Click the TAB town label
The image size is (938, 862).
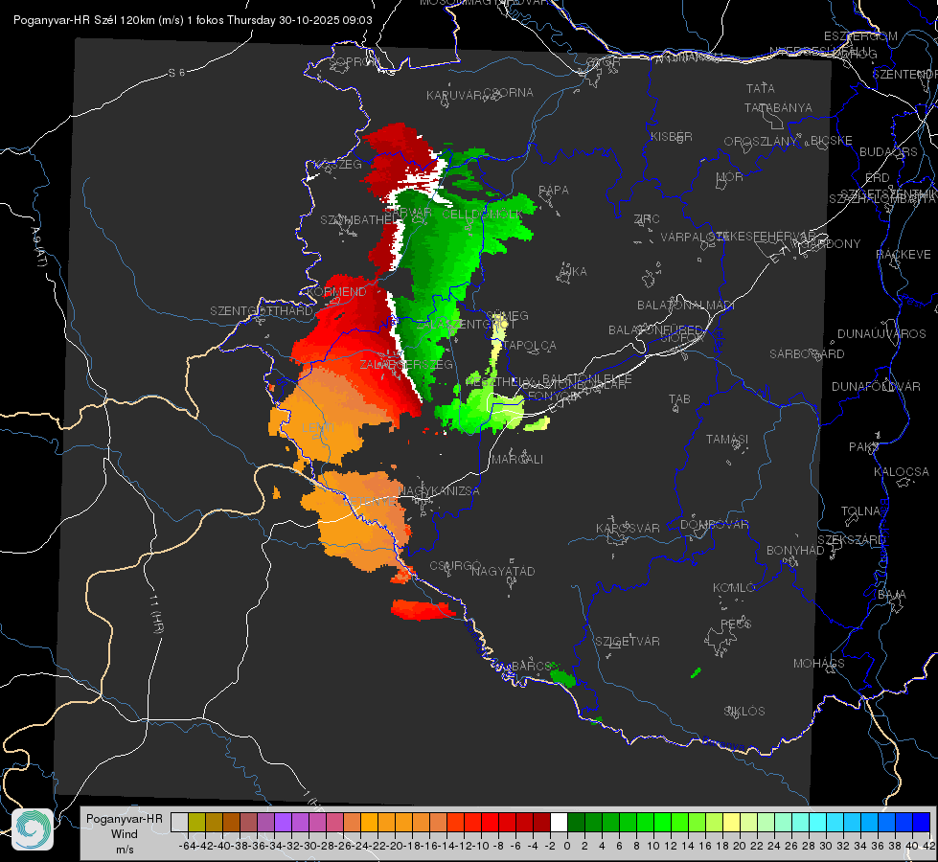tap(679, 399)
